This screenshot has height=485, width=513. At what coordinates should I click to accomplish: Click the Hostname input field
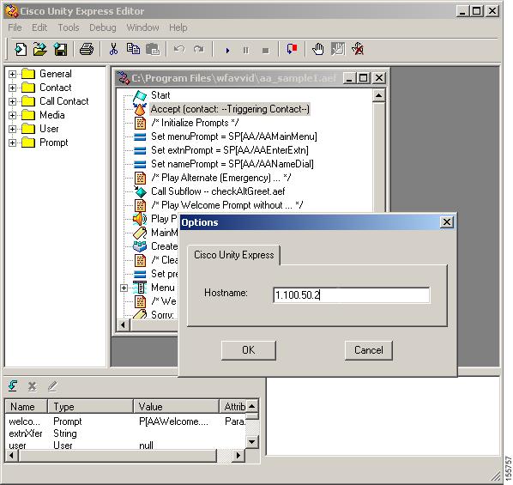(x=352, y=295)
